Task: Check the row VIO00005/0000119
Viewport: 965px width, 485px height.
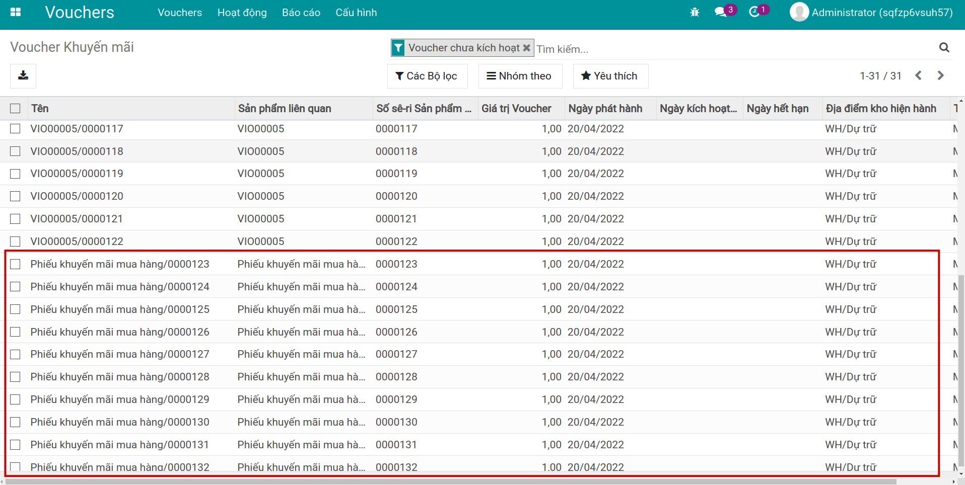Action: pyautogui.click(x=15, y=174)
